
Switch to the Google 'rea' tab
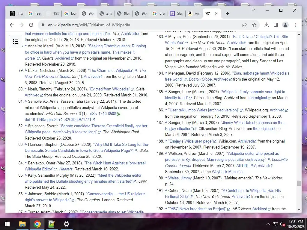click(x=35, y=13)
